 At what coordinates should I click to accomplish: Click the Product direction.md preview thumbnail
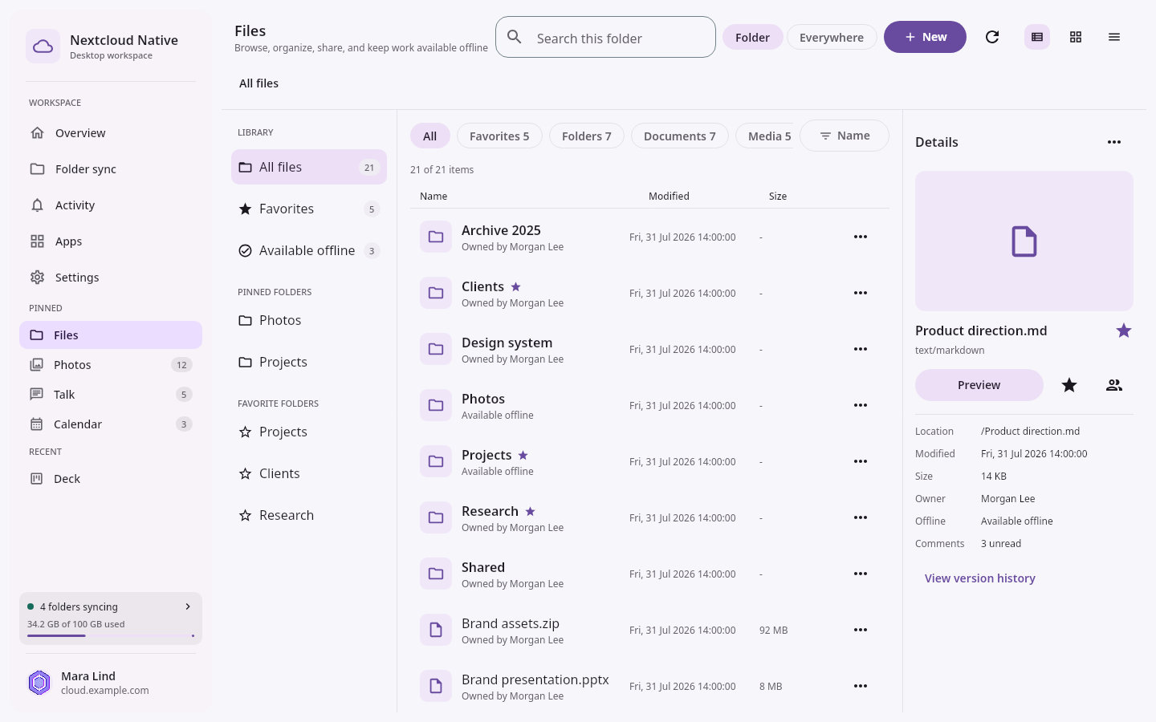point(1024,241)
